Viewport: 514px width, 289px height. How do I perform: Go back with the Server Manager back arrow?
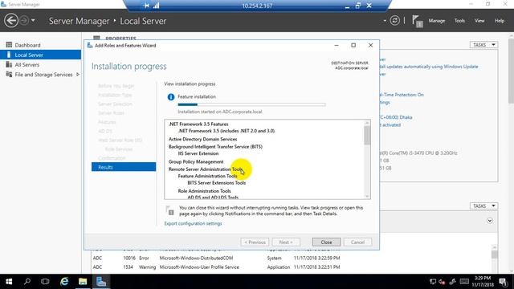pos(11,21)
